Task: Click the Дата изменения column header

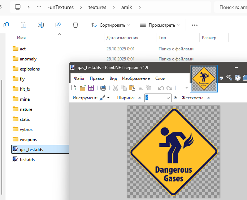Action: coord(122,38)
